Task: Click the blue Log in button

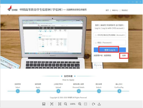Action: pos(110,50)
